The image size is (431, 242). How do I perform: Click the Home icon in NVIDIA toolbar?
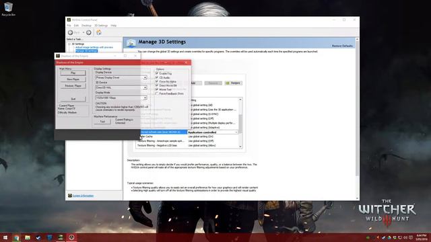pyautogui.click(x=99, y=33)
